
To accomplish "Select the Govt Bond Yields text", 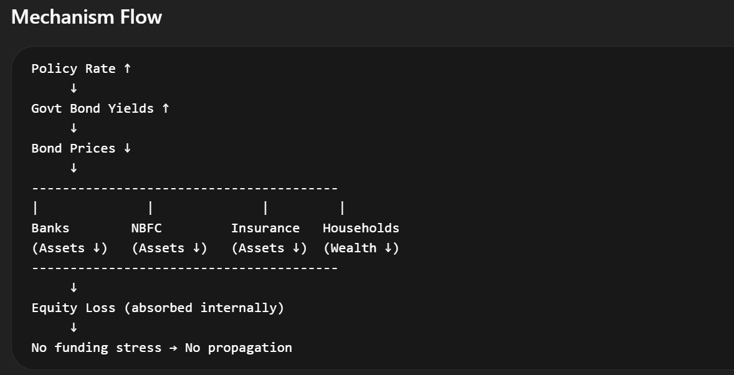I will [93, 108].
